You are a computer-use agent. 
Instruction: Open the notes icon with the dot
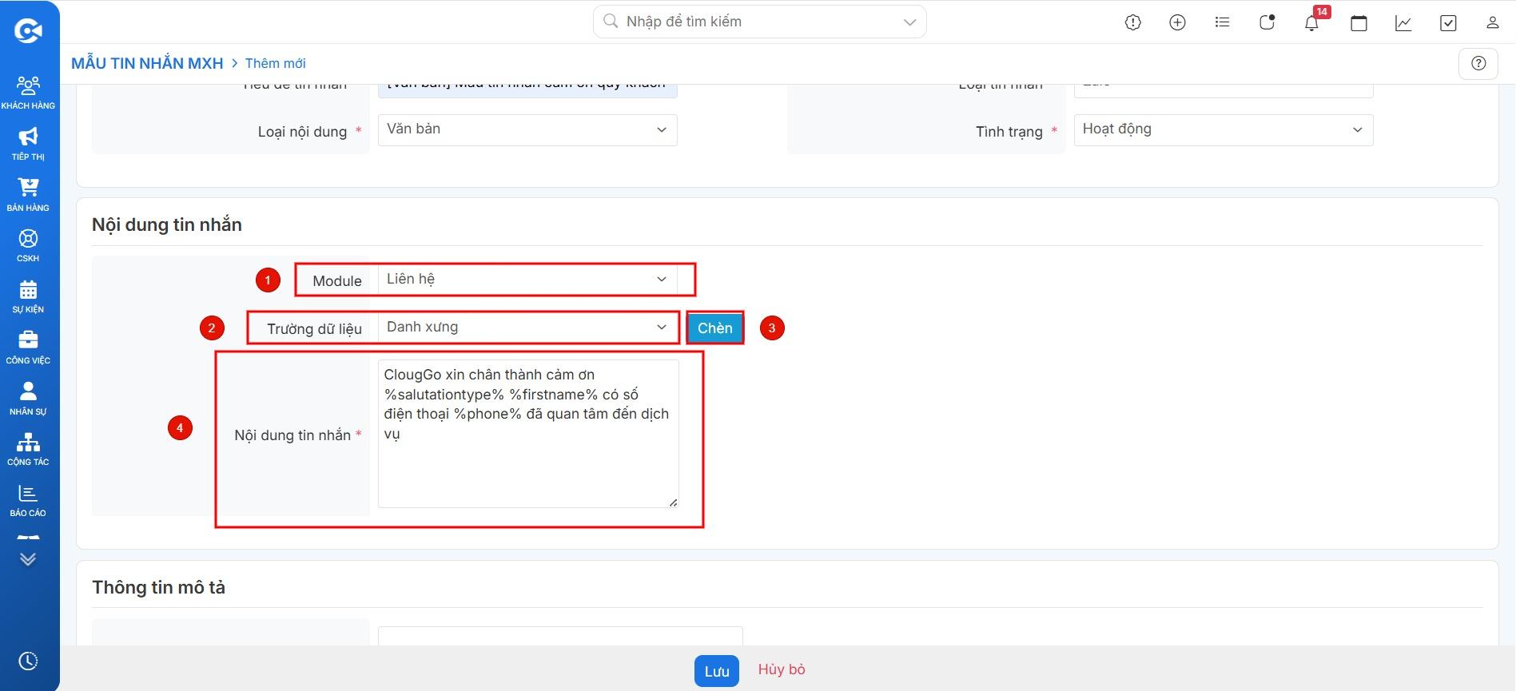point(1267,22)
